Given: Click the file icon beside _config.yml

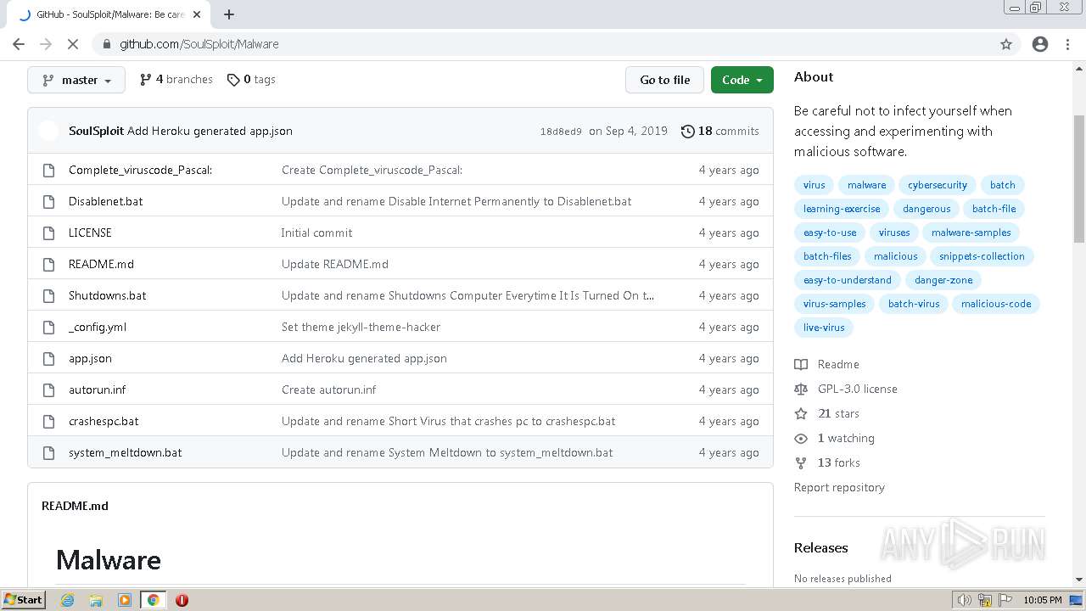Looking at the screenshot, I should pos(48,327).
